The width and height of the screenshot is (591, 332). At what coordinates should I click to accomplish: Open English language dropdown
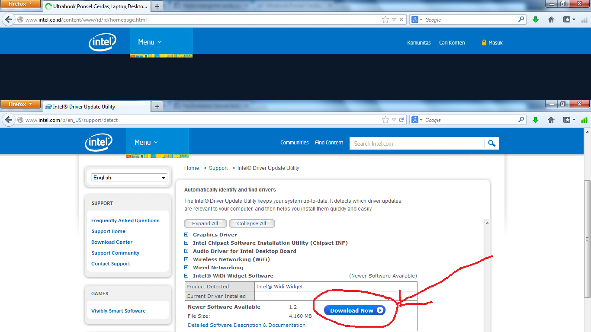[129, 178]
